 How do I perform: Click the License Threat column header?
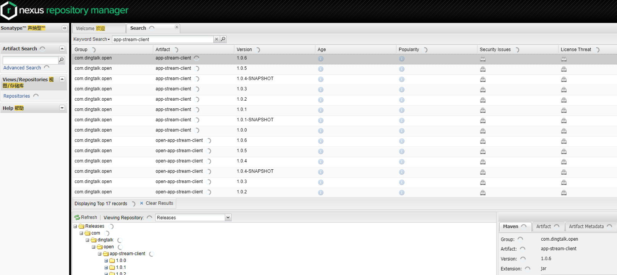[x=588, y=50]
